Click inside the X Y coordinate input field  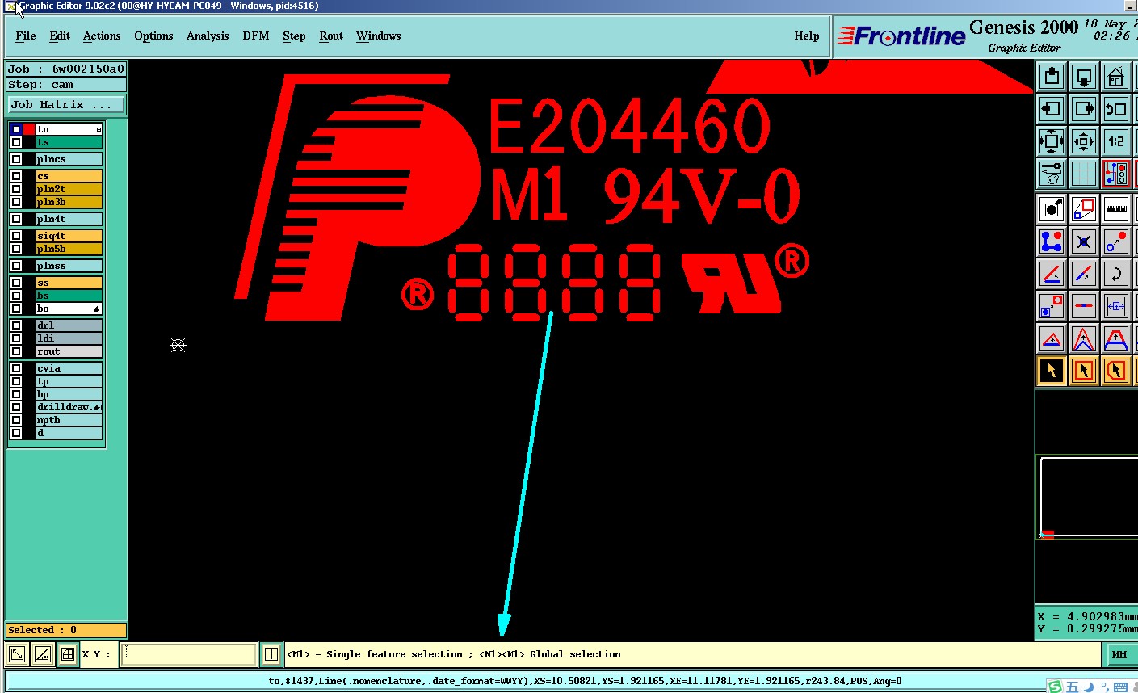coord(188,654)
